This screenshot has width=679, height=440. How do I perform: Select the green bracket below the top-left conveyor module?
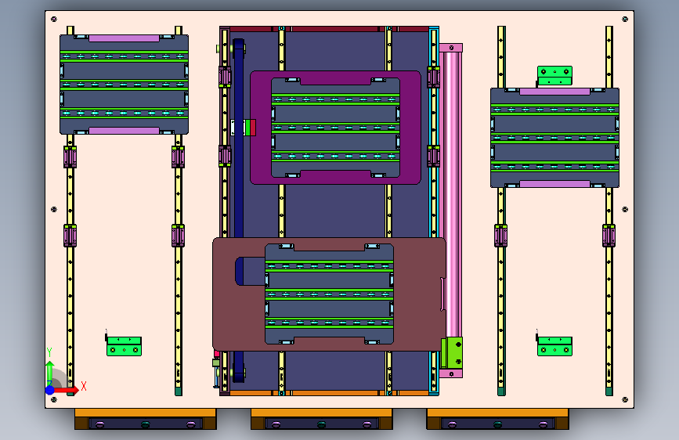pos(124,347)
